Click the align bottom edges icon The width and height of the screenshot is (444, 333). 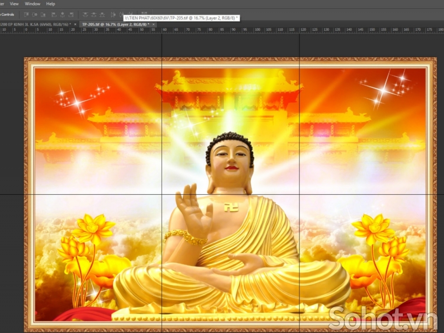point(42,14)
